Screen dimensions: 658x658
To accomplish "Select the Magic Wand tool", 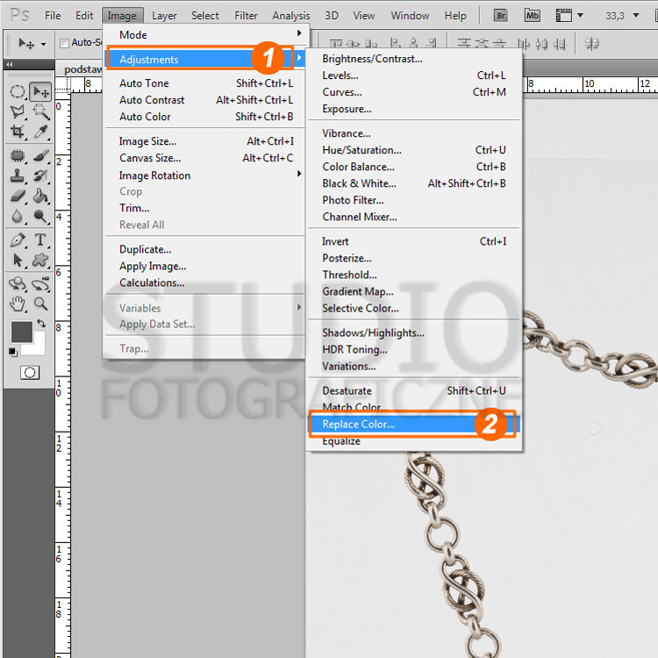I will coord(40,111).
